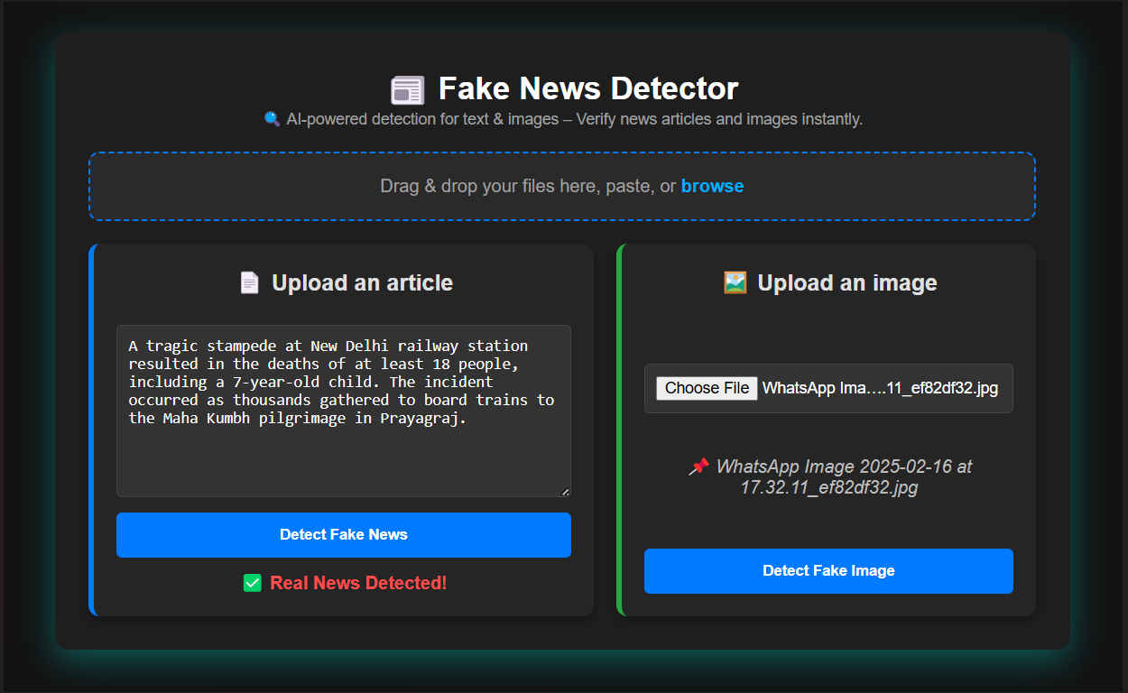Click inside the article text area
1128x693 pixels.
(x=344, y=411)
